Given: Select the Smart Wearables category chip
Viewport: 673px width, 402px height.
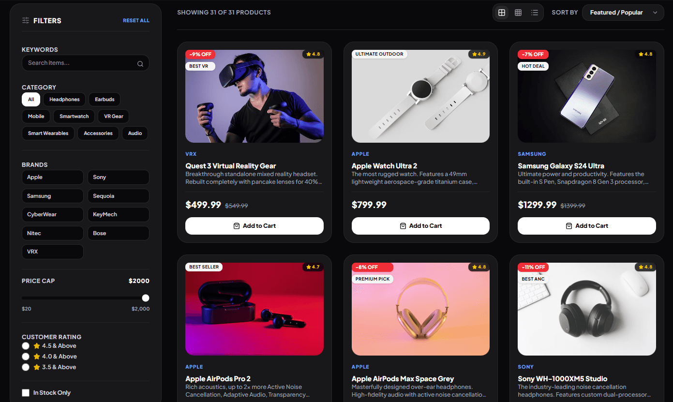Looking at the screenshot, I should click(x=48, y=134).
